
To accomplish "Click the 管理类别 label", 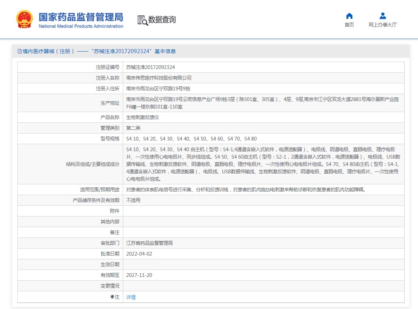I will [110, 128].
